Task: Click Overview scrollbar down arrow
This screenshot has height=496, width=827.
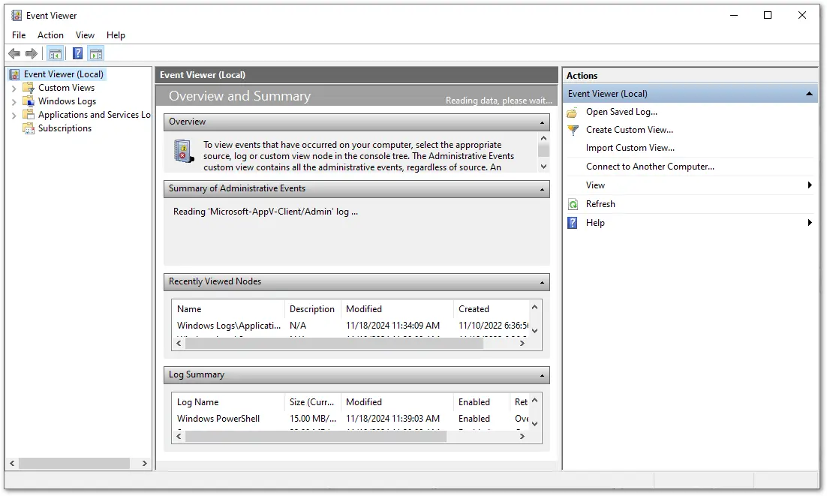Action: tap(543, 167)
